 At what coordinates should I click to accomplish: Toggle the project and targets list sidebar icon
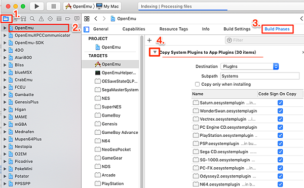tap(87, 29)
